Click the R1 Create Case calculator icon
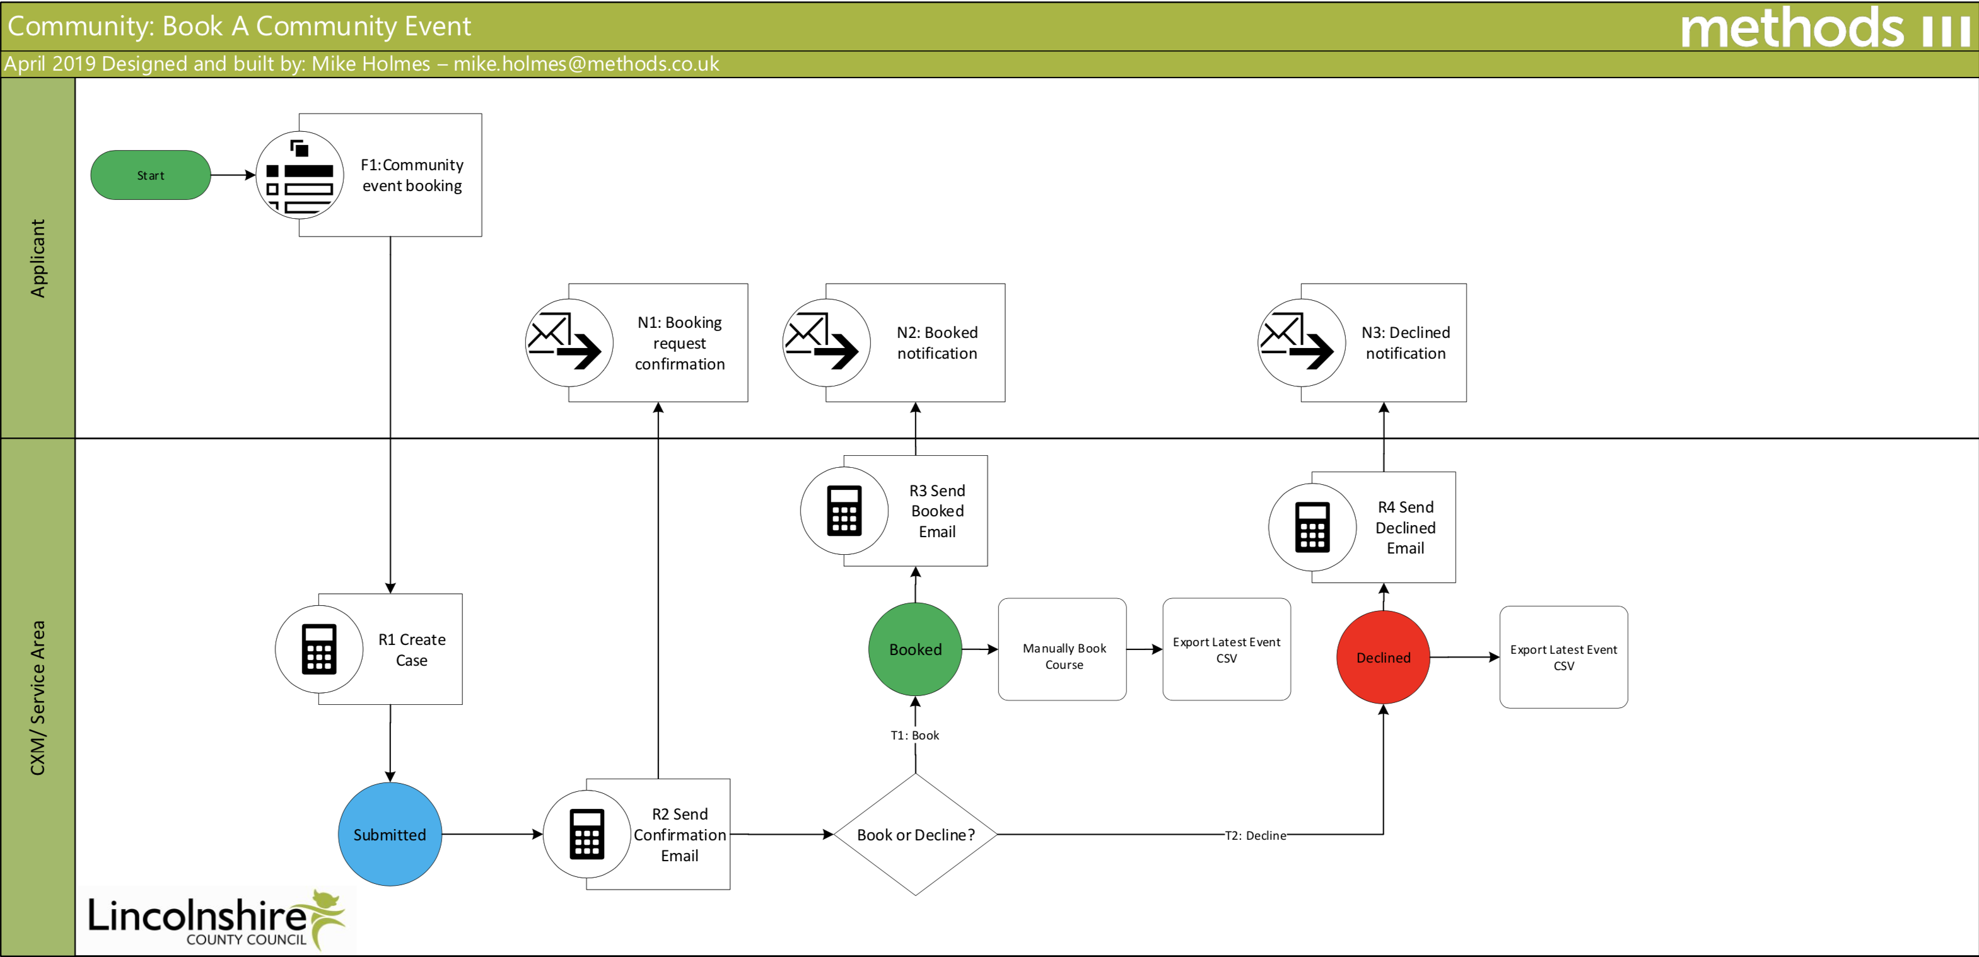The height and width of the screenshot is (957, 1979). [319, 649]
